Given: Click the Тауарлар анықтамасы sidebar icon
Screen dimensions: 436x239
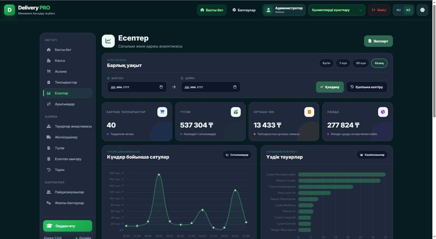Looking at the screenshot, I should click(x=49, y=126).
